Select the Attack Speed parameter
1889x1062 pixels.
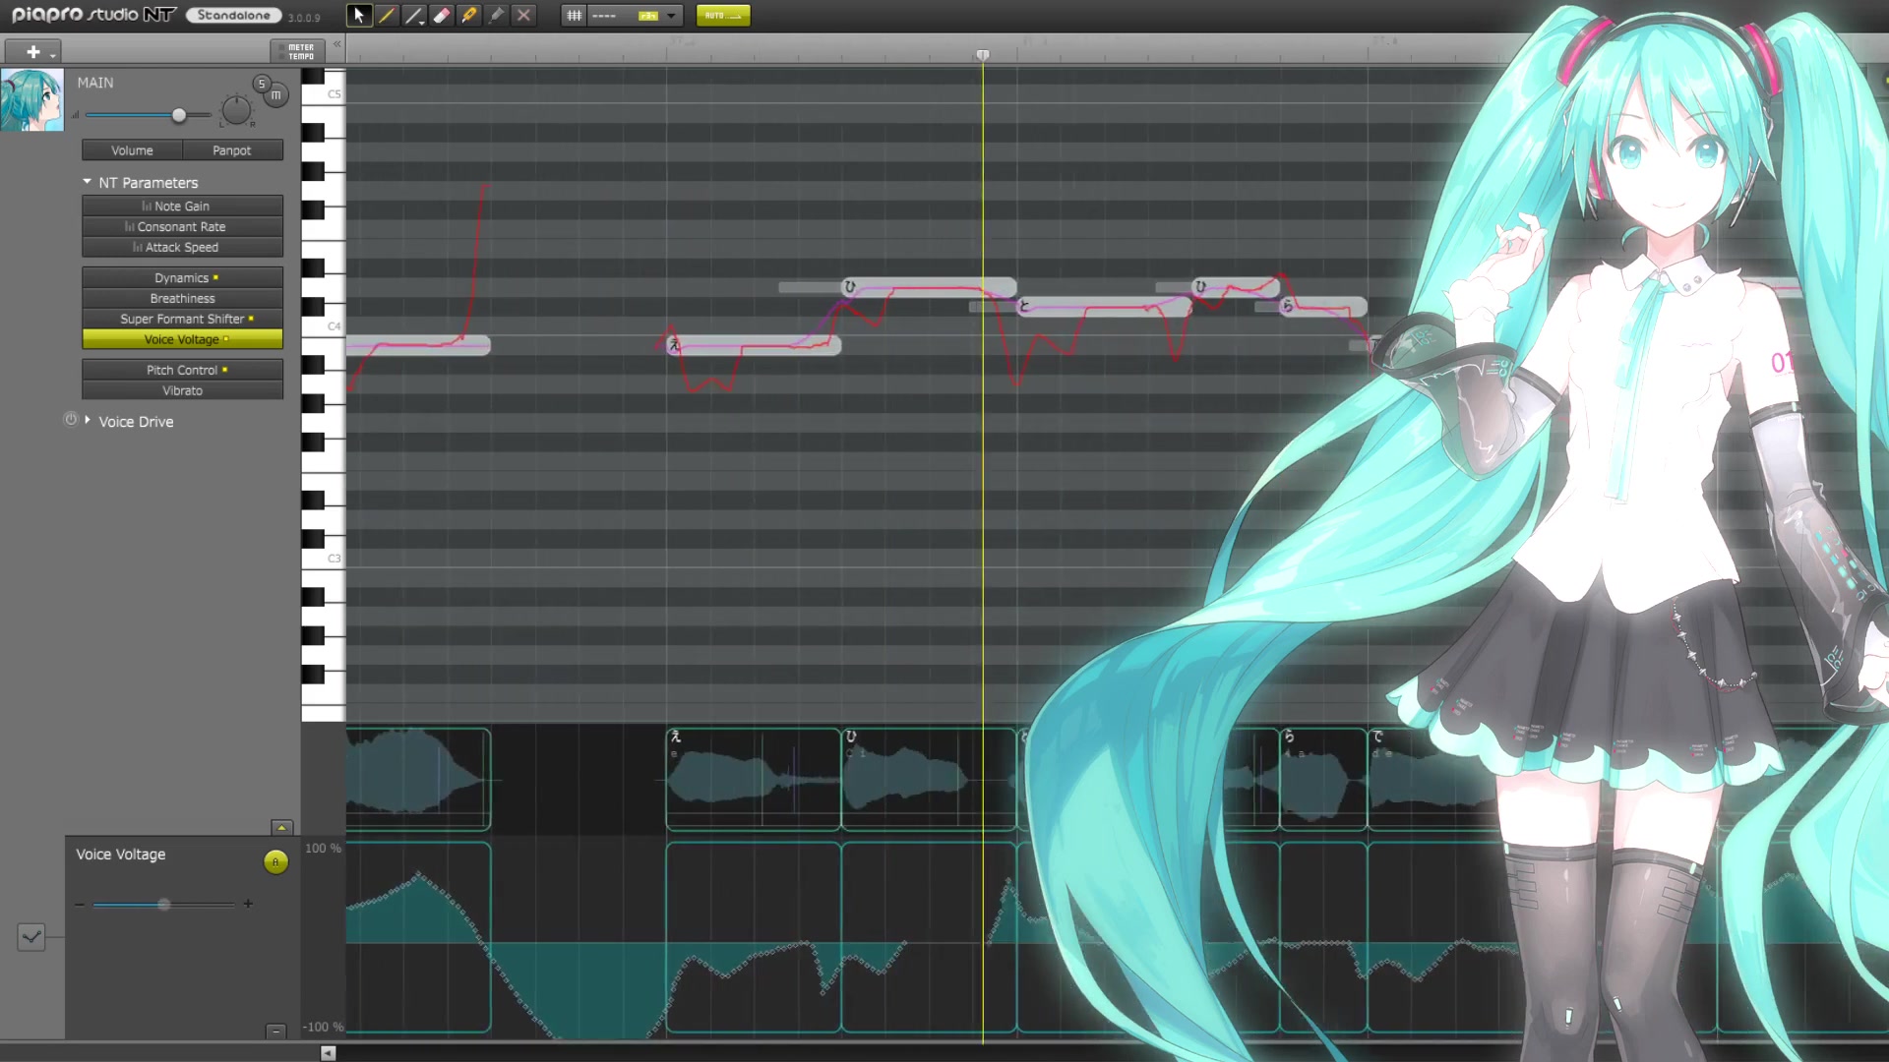click(182, 247)
